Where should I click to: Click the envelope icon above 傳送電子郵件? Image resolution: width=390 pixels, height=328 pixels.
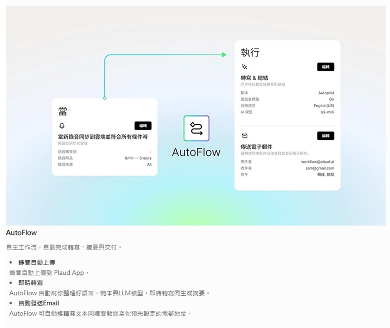click(x=244, y=135)
